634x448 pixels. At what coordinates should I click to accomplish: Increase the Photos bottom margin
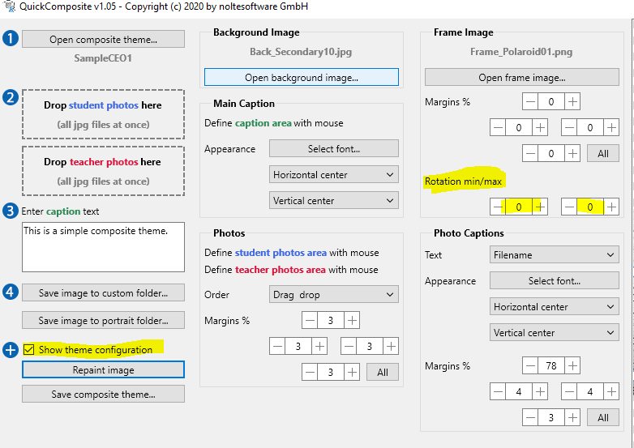(x=352, y=372)
